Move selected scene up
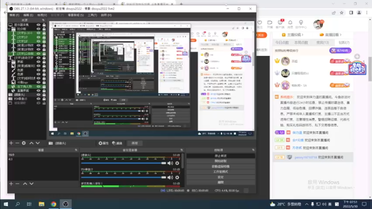372x209 pixels. pos(25,183)
